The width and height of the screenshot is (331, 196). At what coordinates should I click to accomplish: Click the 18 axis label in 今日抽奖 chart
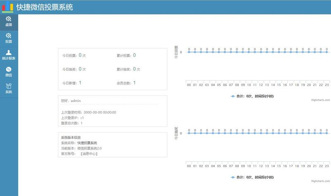tap(297, 166)
